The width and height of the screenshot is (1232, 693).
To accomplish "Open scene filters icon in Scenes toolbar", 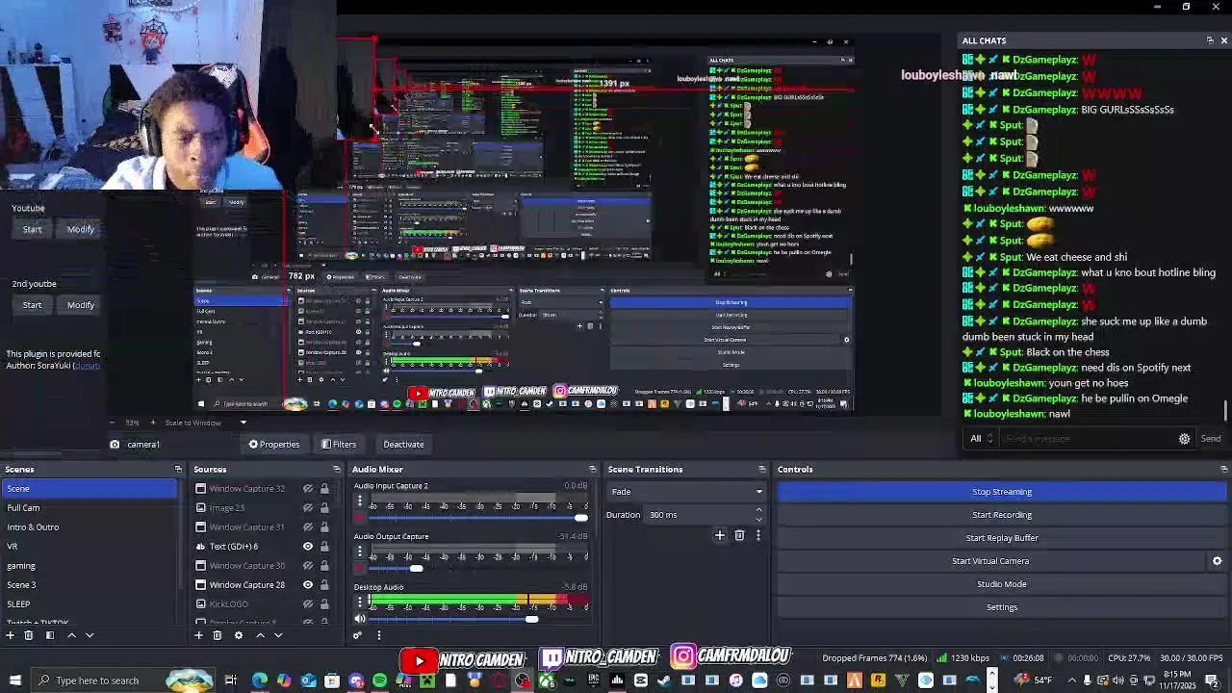I will point(49,635).
